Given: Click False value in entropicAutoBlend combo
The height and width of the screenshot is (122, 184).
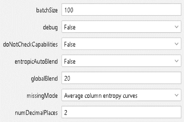Looking at the screenshot, I should coord(70,61).
